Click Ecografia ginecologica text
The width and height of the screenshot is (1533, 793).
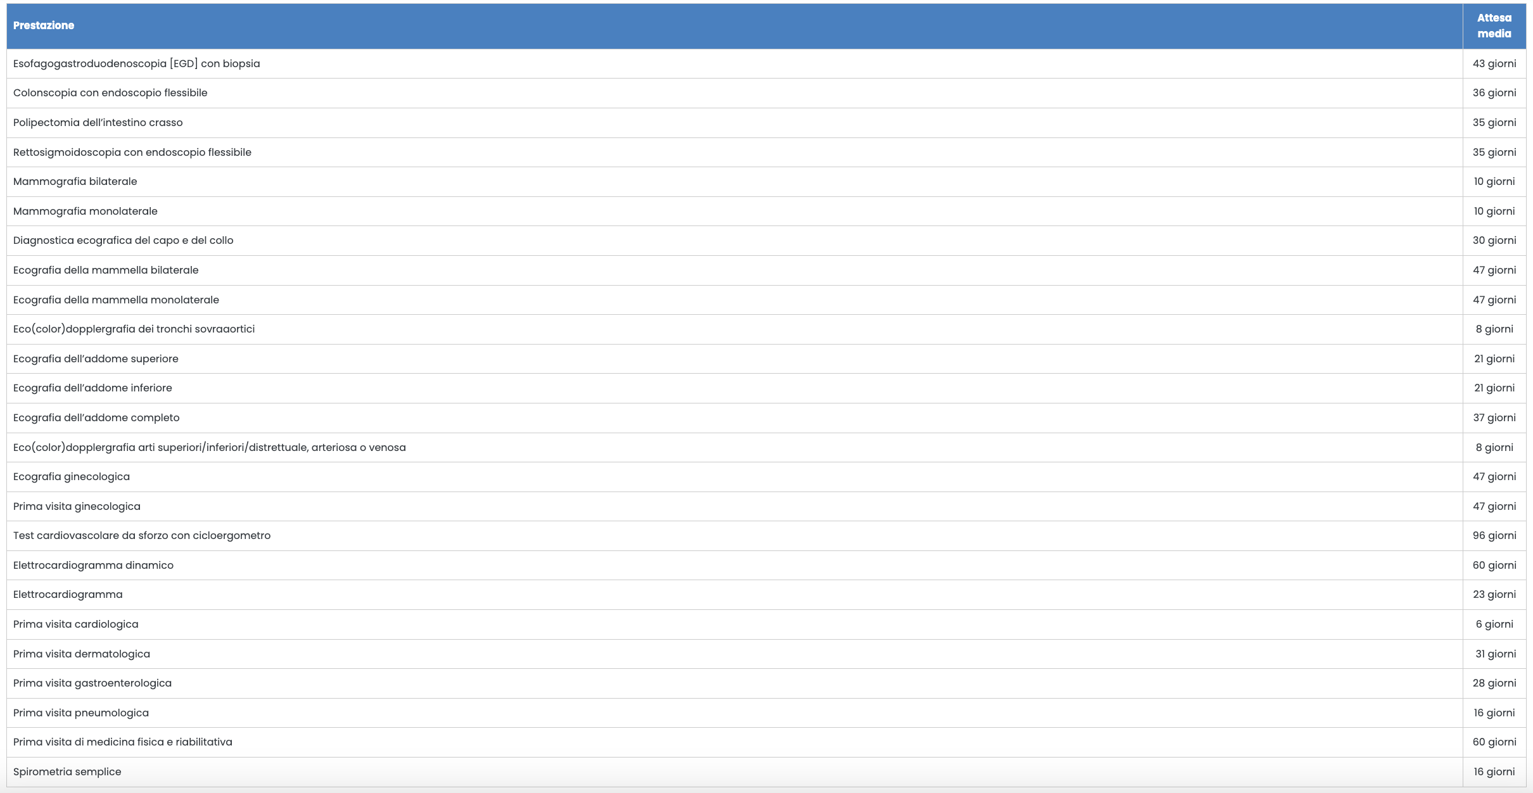(x=72, y=476)
